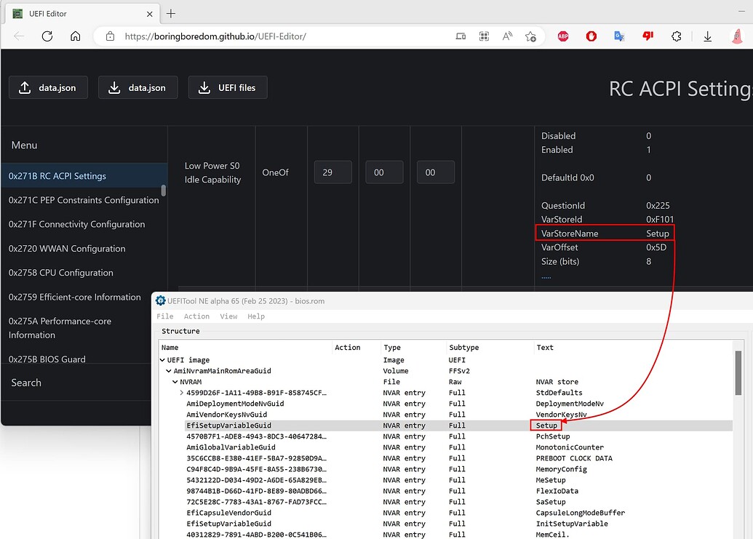Open the Google Translate extension icon
Image resolution: width=753 pixels, height=539 pixels.
click(x=619, y=36)
